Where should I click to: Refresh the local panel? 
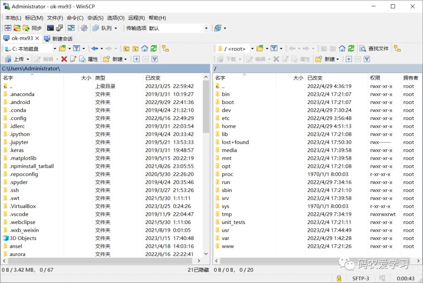[154, 48]
